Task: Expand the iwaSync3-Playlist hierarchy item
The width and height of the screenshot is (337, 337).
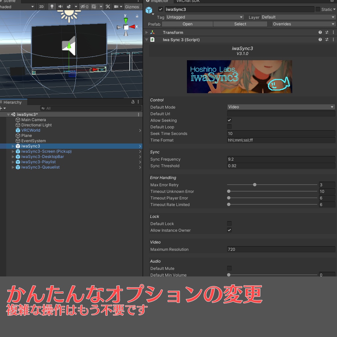Action: click(x=13, y=162)
